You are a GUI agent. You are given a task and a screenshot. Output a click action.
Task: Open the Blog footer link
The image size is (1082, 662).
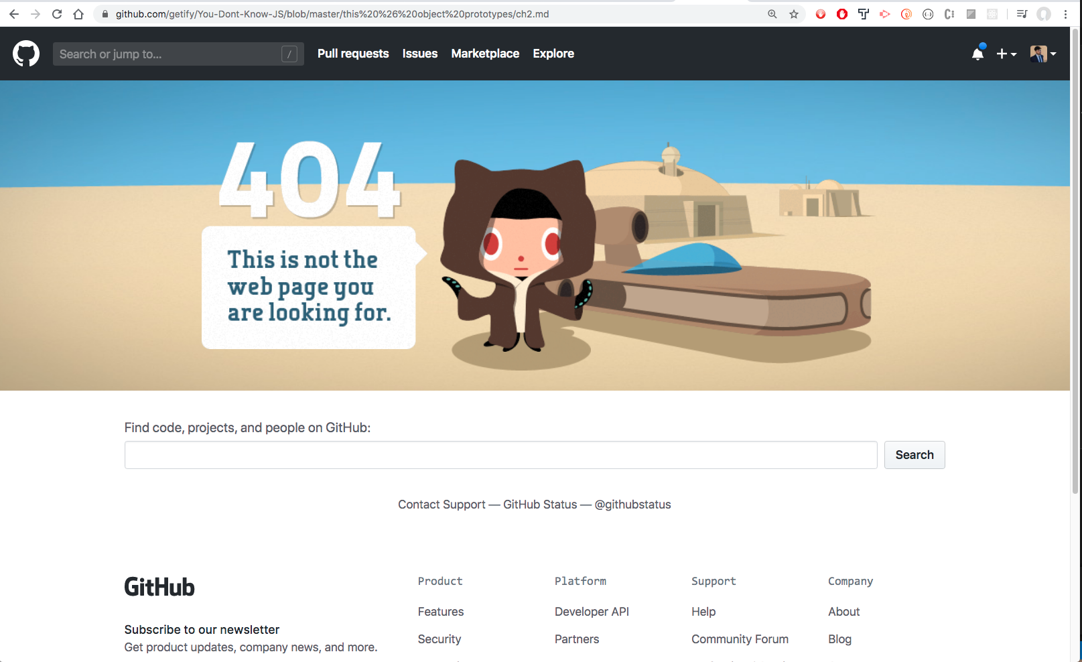(839, 639)
